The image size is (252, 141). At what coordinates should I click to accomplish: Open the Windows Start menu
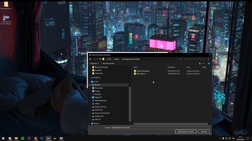[3, 138]
